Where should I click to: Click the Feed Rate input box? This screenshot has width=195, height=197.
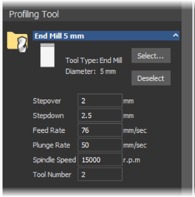click(100, 130)
